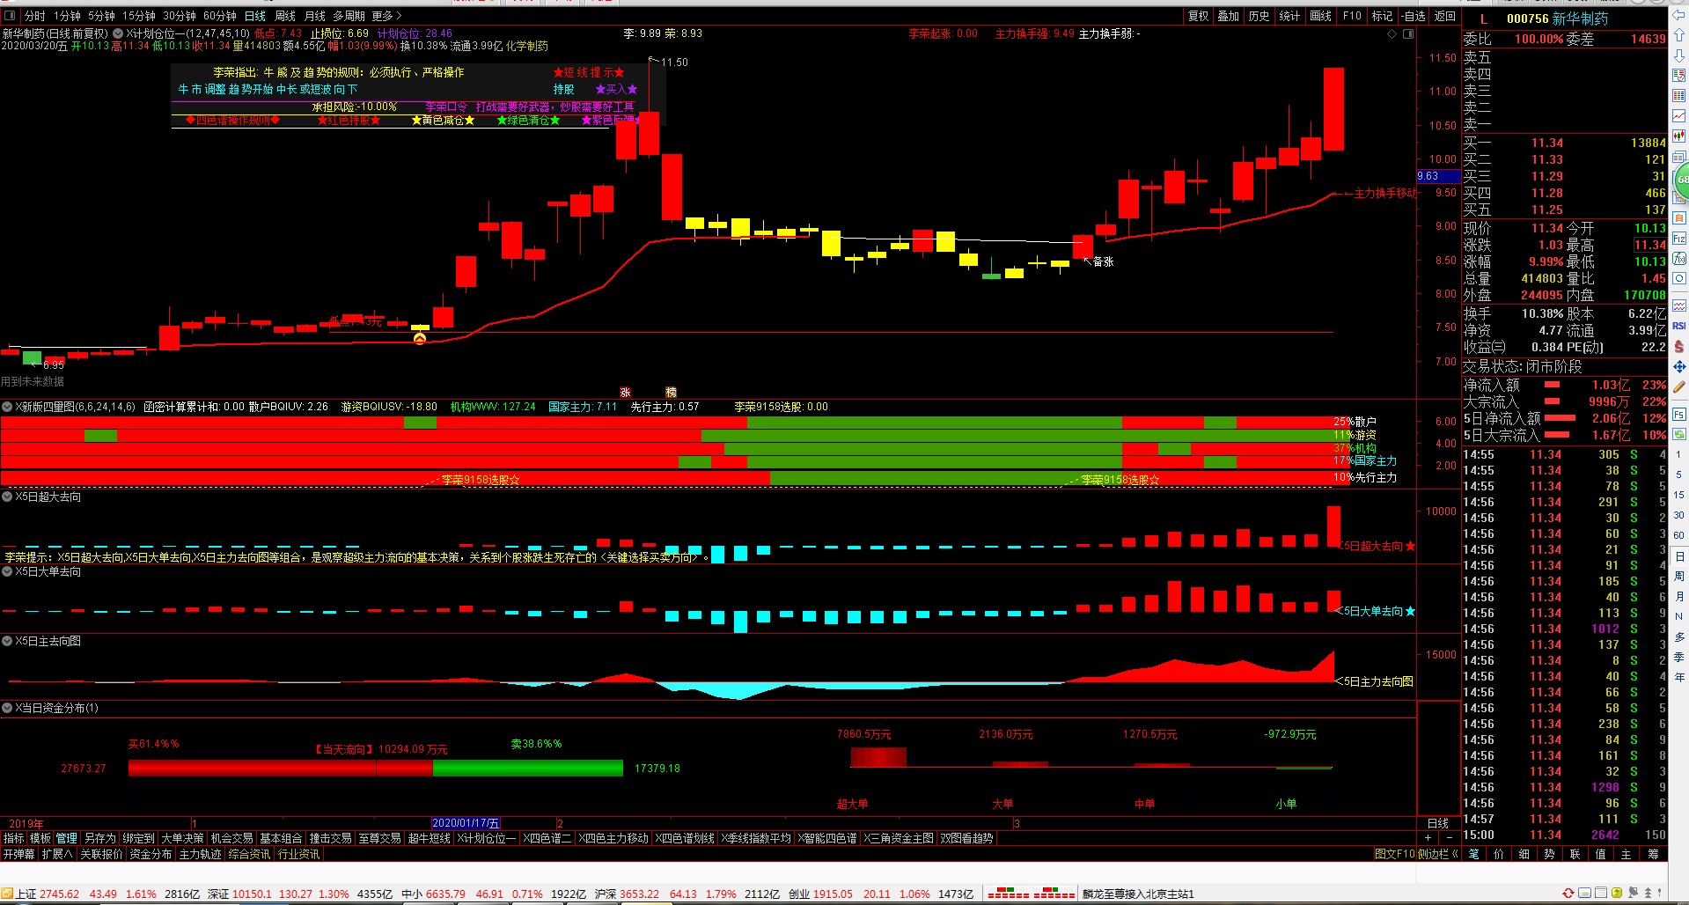Click the diamond icon atop main chart
This screenshot has height=905, width=1689.
click(x=1392, y=33)
